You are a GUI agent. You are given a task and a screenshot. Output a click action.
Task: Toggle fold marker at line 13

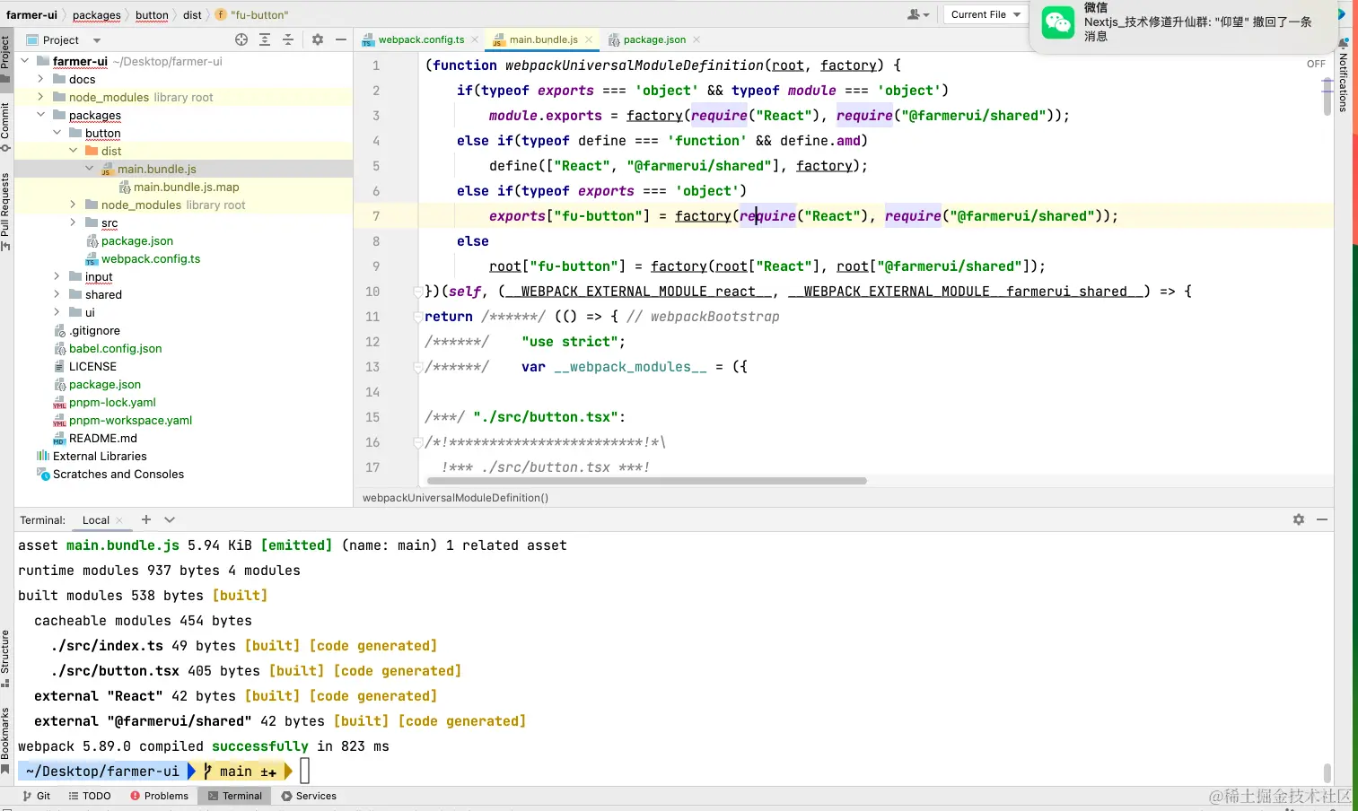click(x=417, y=367)
